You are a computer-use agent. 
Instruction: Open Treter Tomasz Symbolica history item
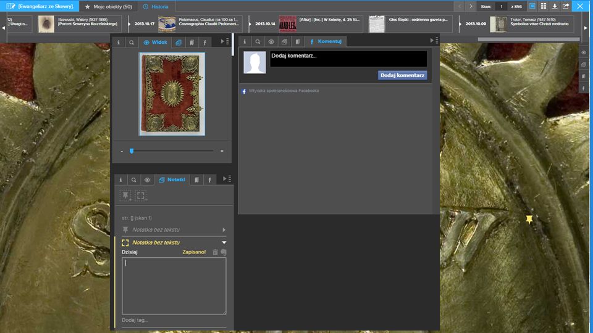tap(532, 24)
